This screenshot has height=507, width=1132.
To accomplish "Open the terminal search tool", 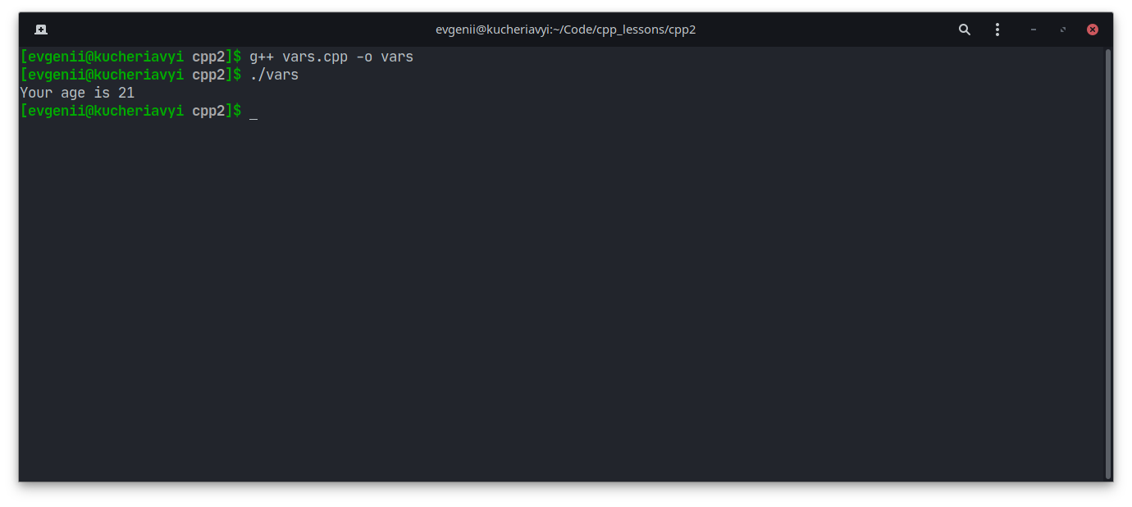I will pos(965,30).
